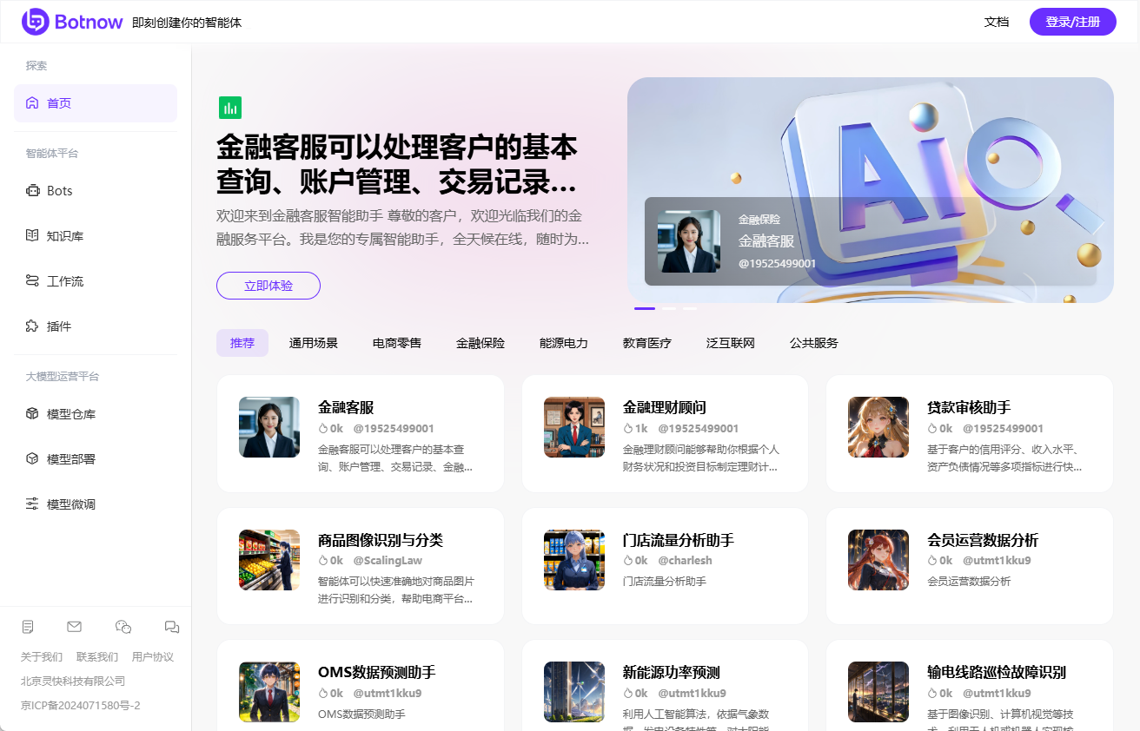Switch to the 能源电力 tab

pyautogui.click(x=564, y=343)
